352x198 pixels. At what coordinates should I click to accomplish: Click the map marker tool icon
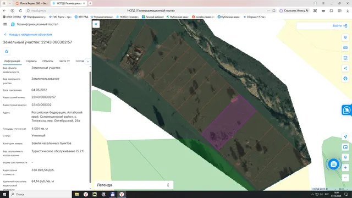click(x=345, y=37)
